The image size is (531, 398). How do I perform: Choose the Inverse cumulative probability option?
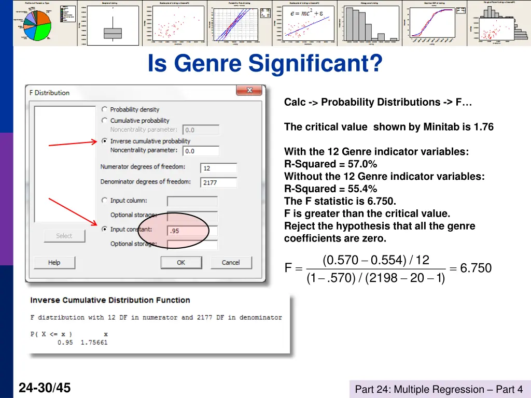(104, 141)
